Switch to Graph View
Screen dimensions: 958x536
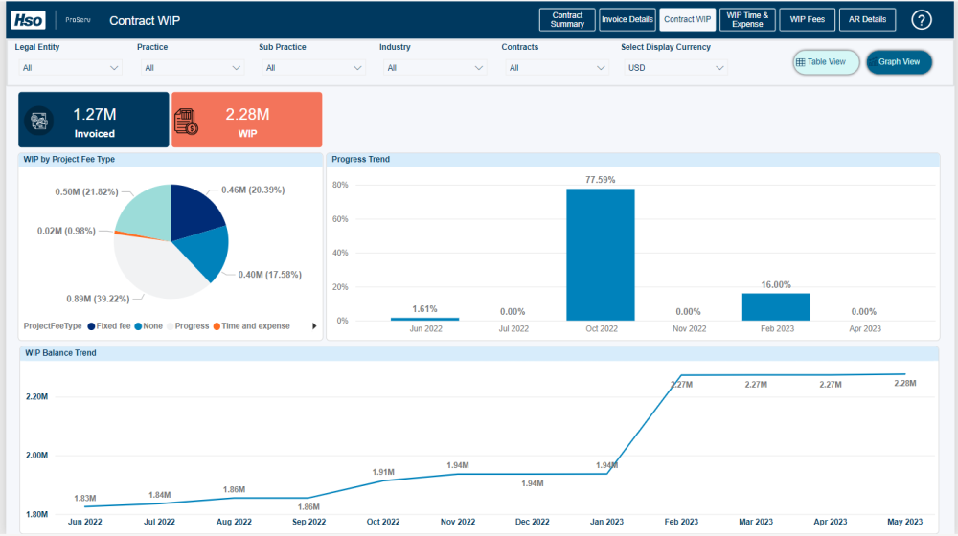[899, 62]
